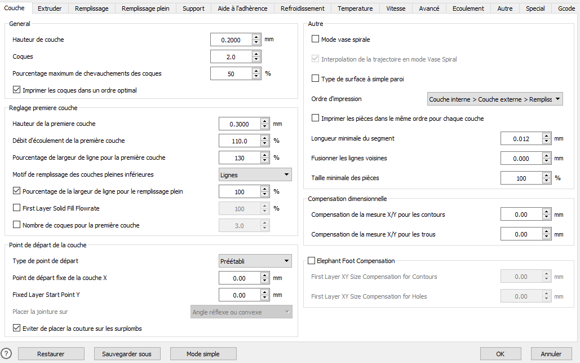The width and height of the screenshot is (580, 363).
Task: Switch to the Remplissage plein tab
Action: (x=145, y=8)
